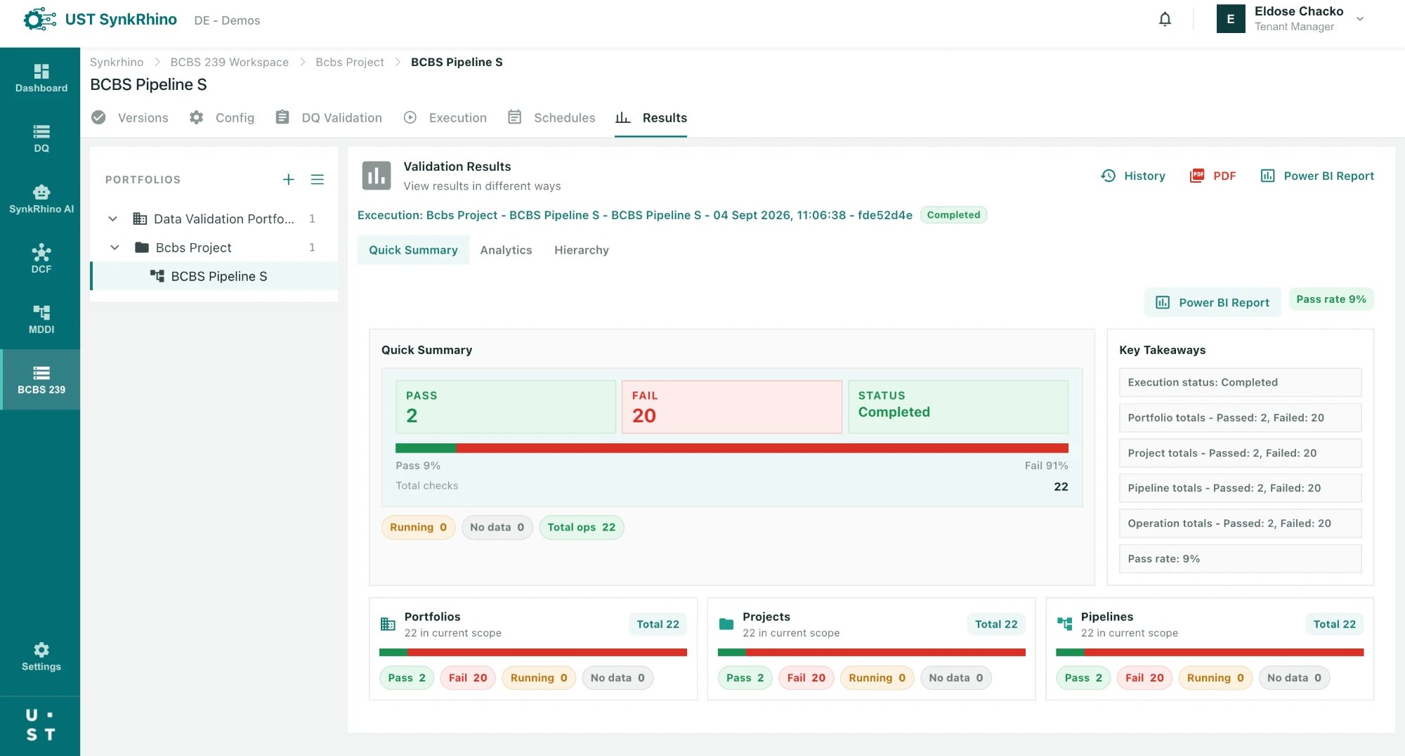Screen dimensions: 1405x756
Task: Click the Validation Results chart icon
Action: coord(377,176)
